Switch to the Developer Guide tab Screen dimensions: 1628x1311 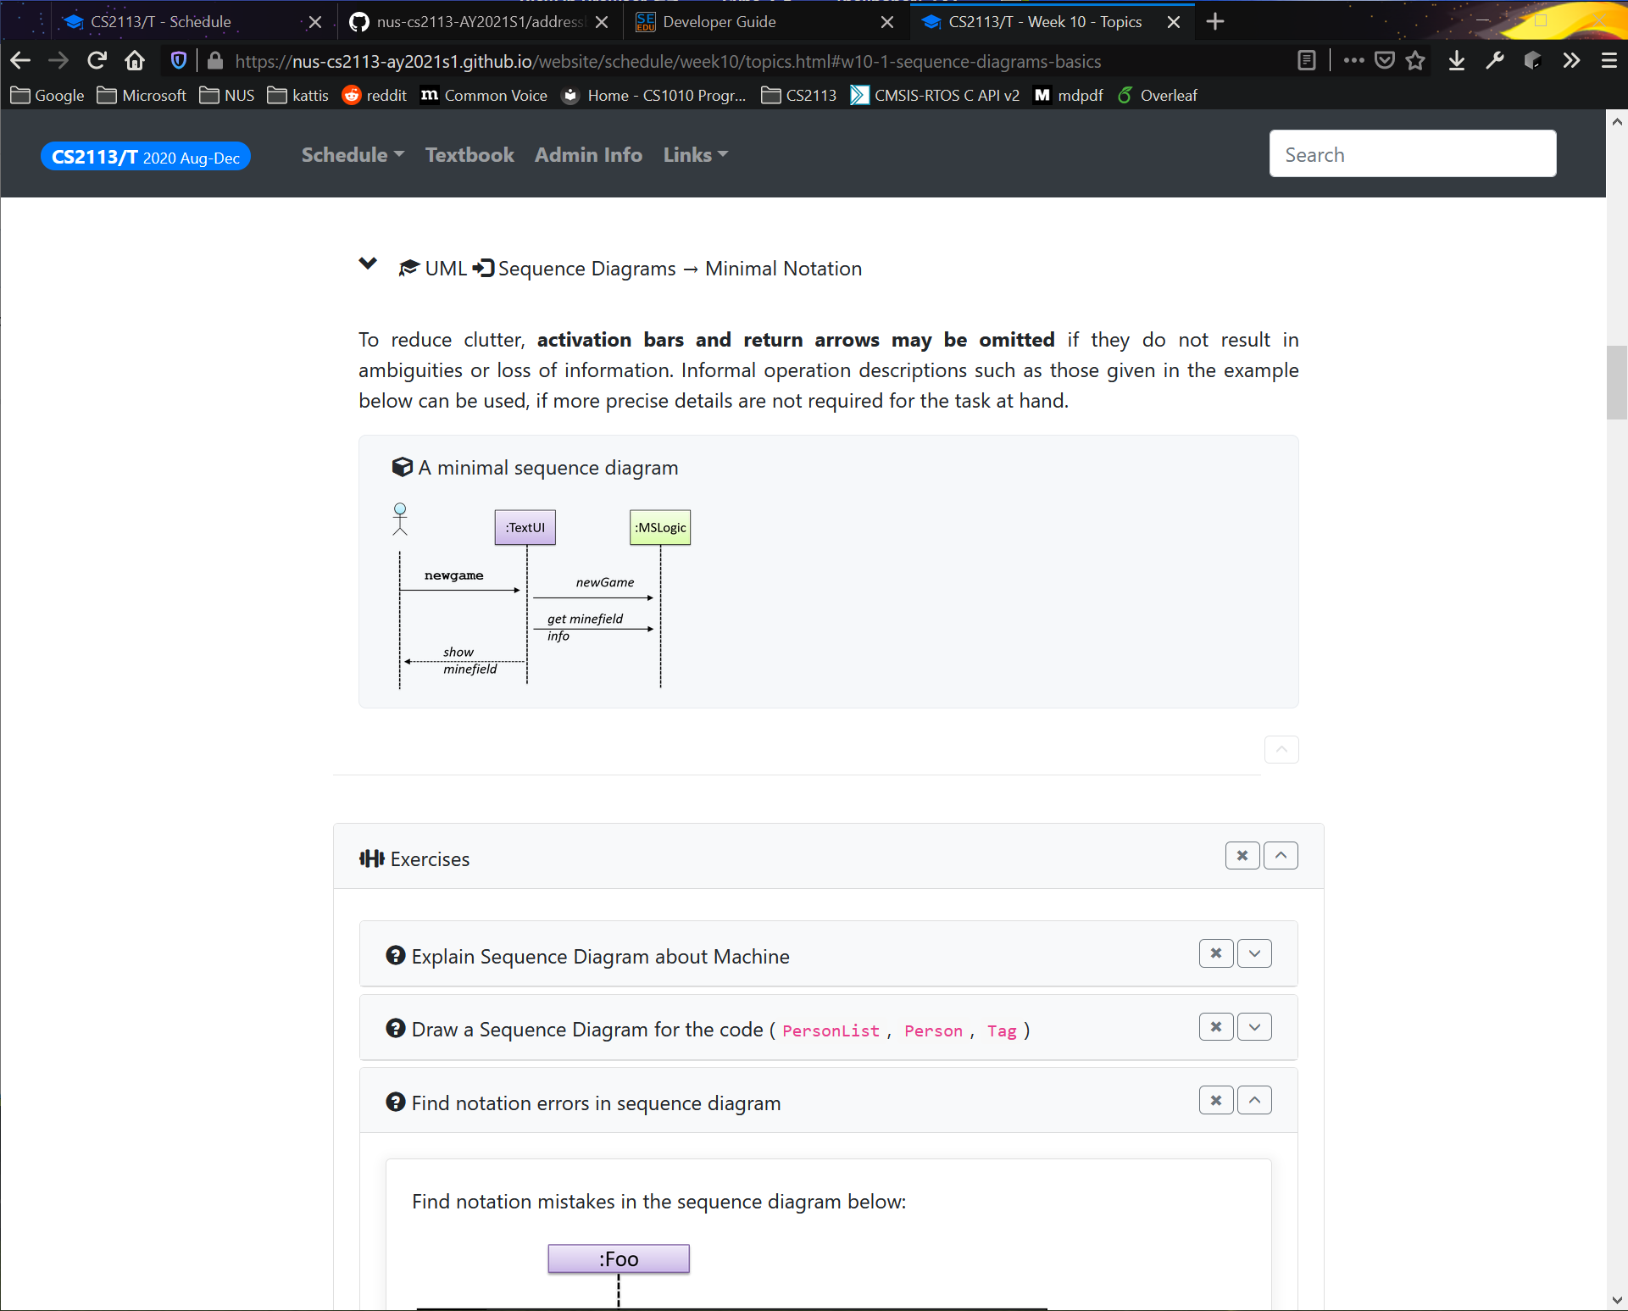coord(719,22)
